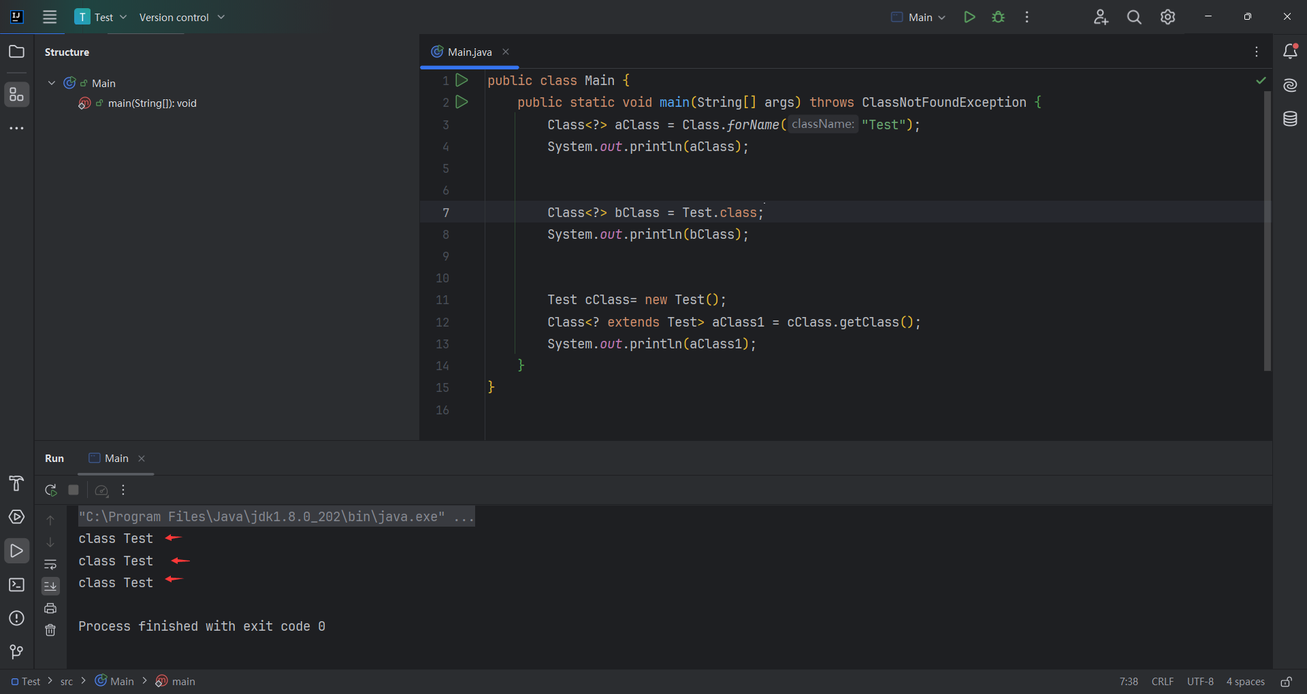Open the Build hammer tool window

[x=17, y=483]
